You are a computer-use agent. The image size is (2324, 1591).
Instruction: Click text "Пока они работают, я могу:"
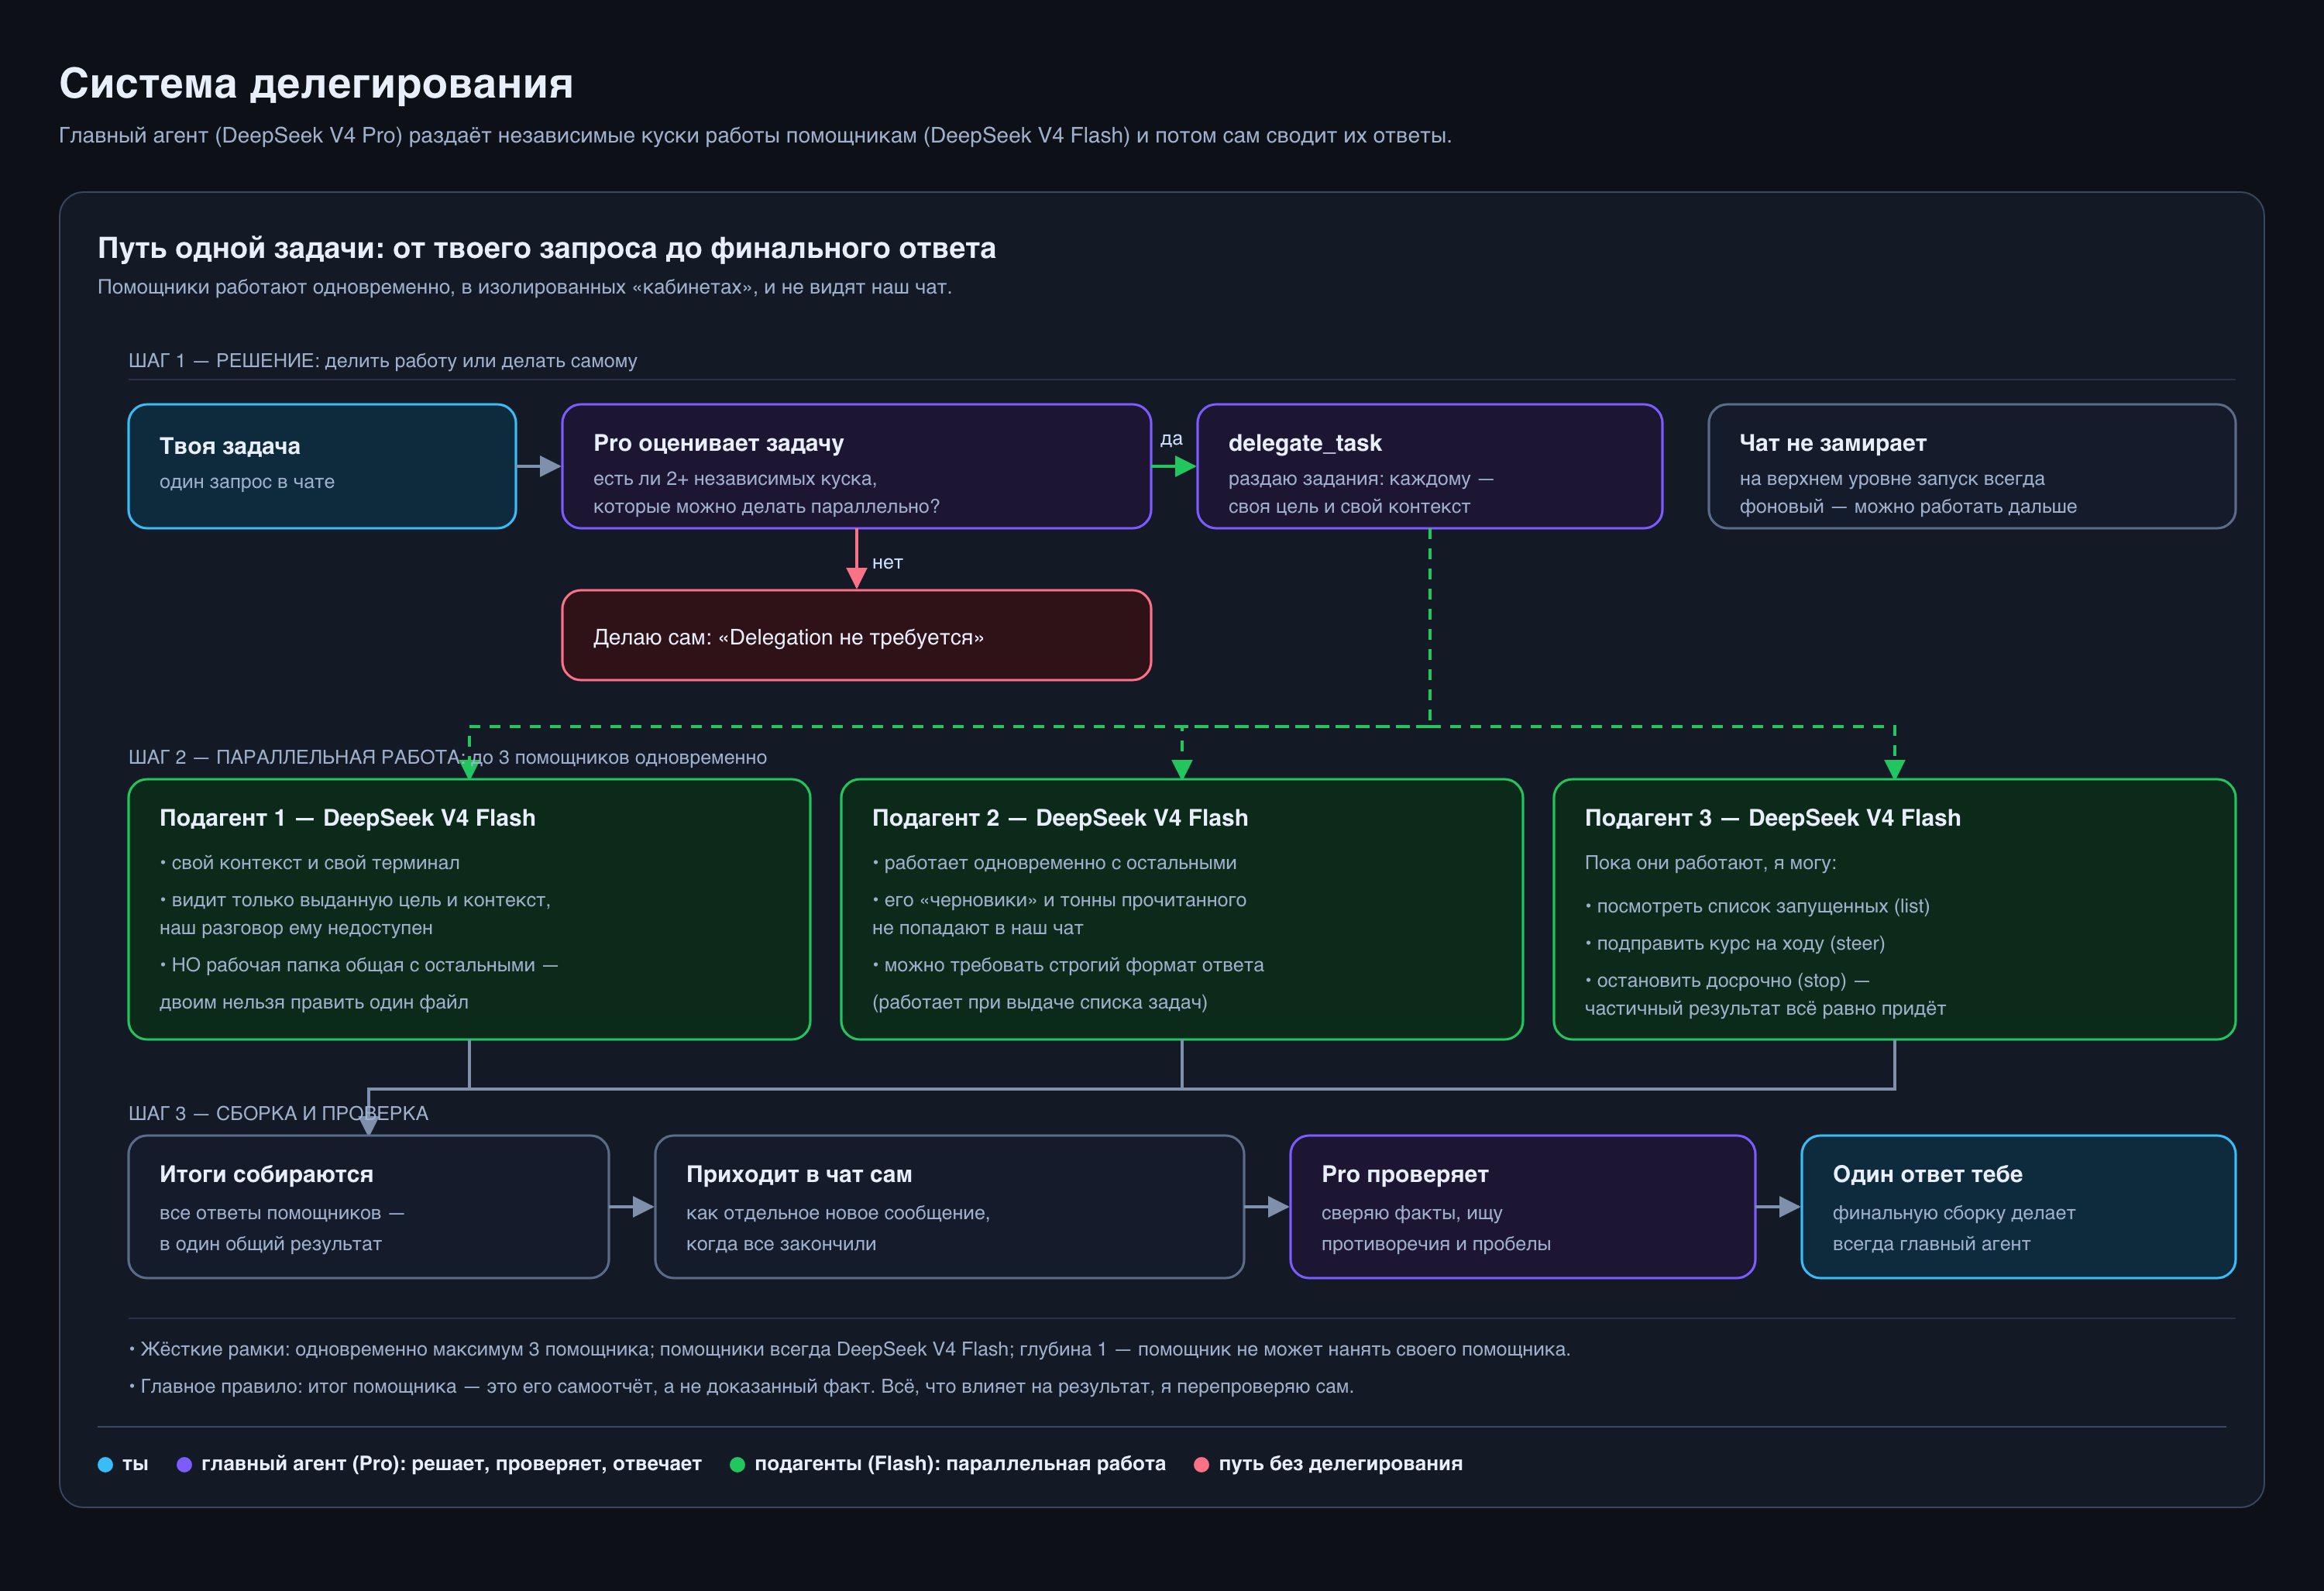1710,862
